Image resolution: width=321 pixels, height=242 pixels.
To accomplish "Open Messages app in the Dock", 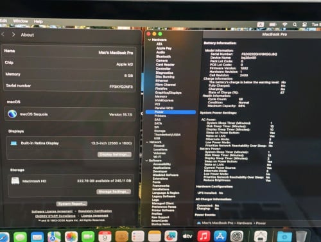I will pos(20,237).
